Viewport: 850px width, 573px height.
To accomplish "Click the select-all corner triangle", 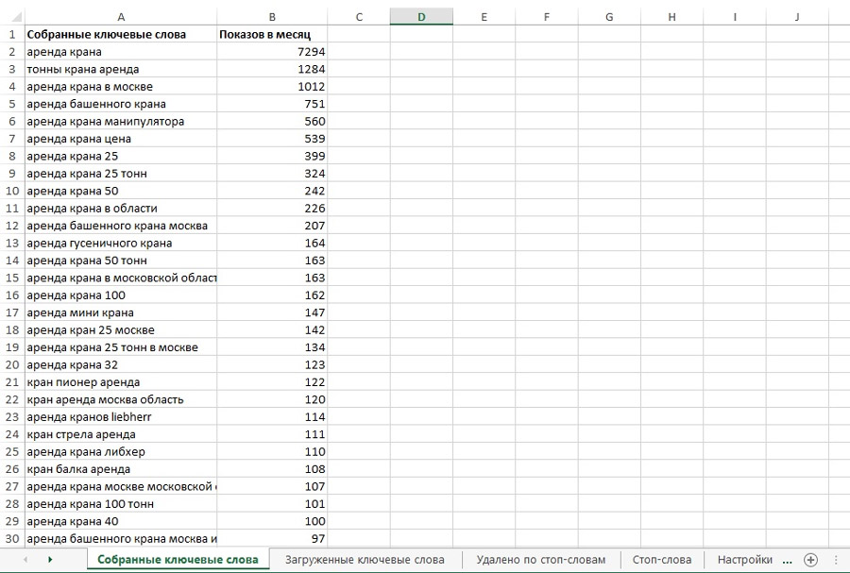I will (16, 17).
